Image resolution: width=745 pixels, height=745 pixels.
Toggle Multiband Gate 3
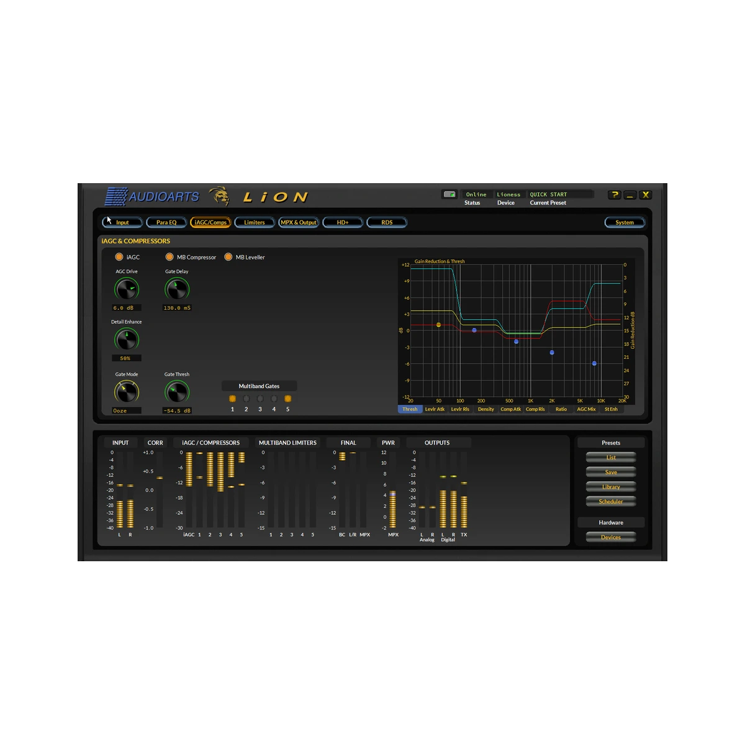tap(260, 399)
